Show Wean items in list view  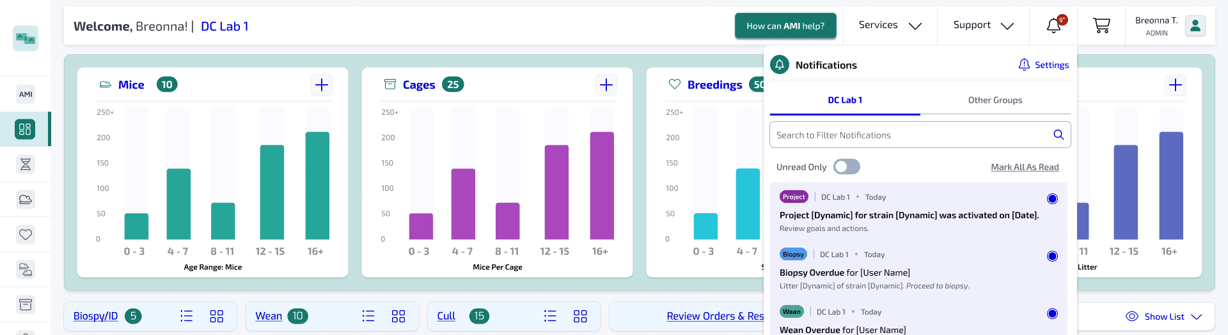coord(368,316)
